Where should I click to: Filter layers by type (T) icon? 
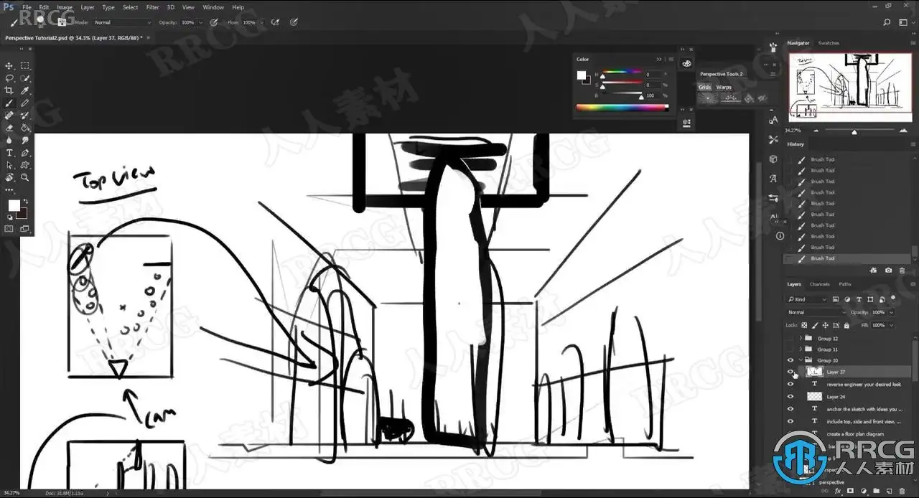pos(859,299)
